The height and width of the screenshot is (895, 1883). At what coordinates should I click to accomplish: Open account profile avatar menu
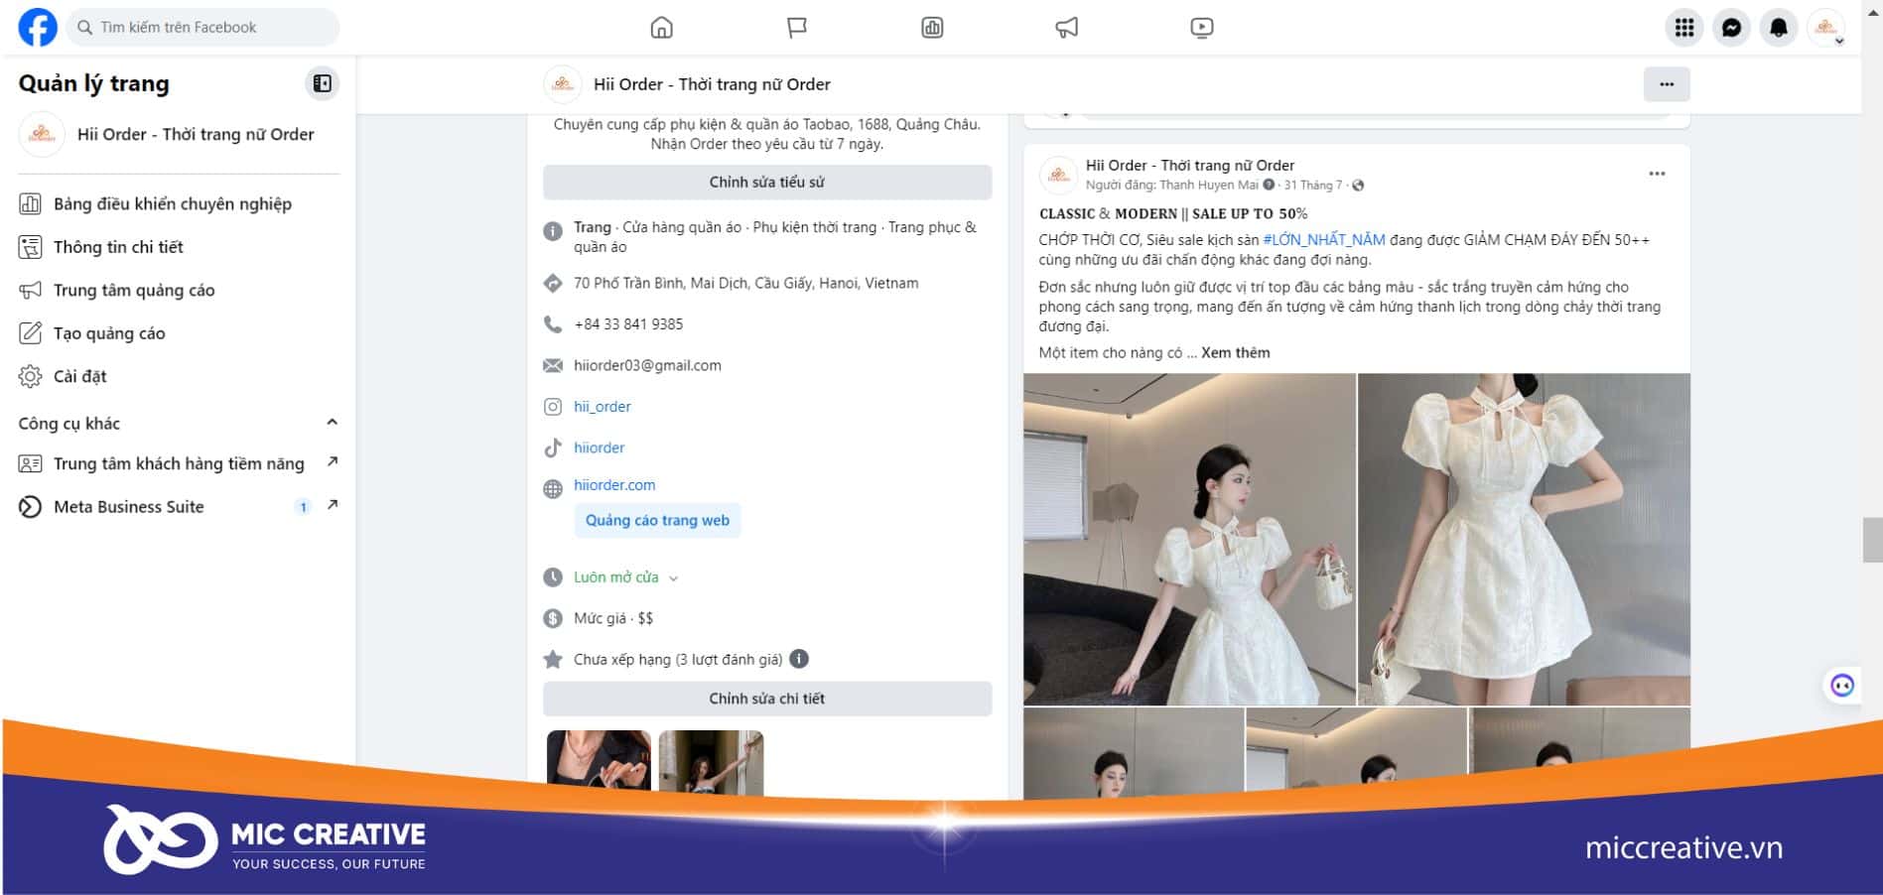(x=1825, y=28)
